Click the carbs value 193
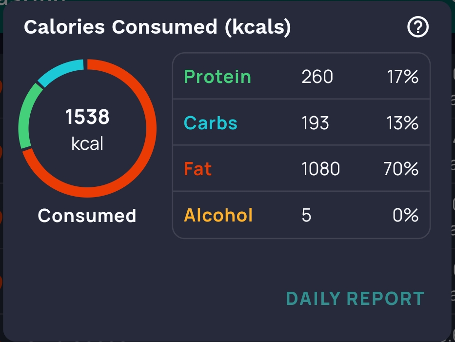The image size is (455, 342). coord(316,123)
